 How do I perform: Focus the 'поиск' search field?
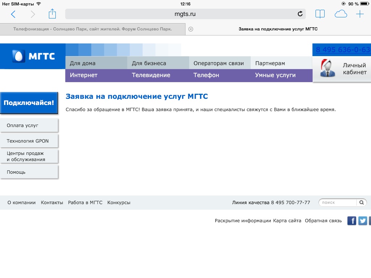338,203
